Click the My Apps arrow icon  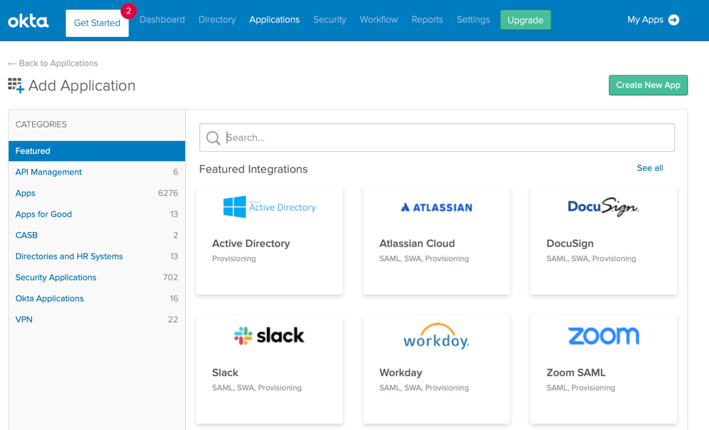pos(674,20)
